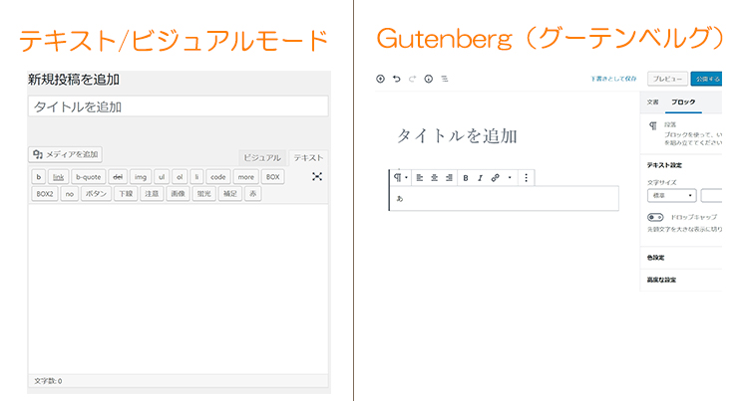Click the img quicktag button
Viewport: 747px width, 401px height.
click(141, 177)
